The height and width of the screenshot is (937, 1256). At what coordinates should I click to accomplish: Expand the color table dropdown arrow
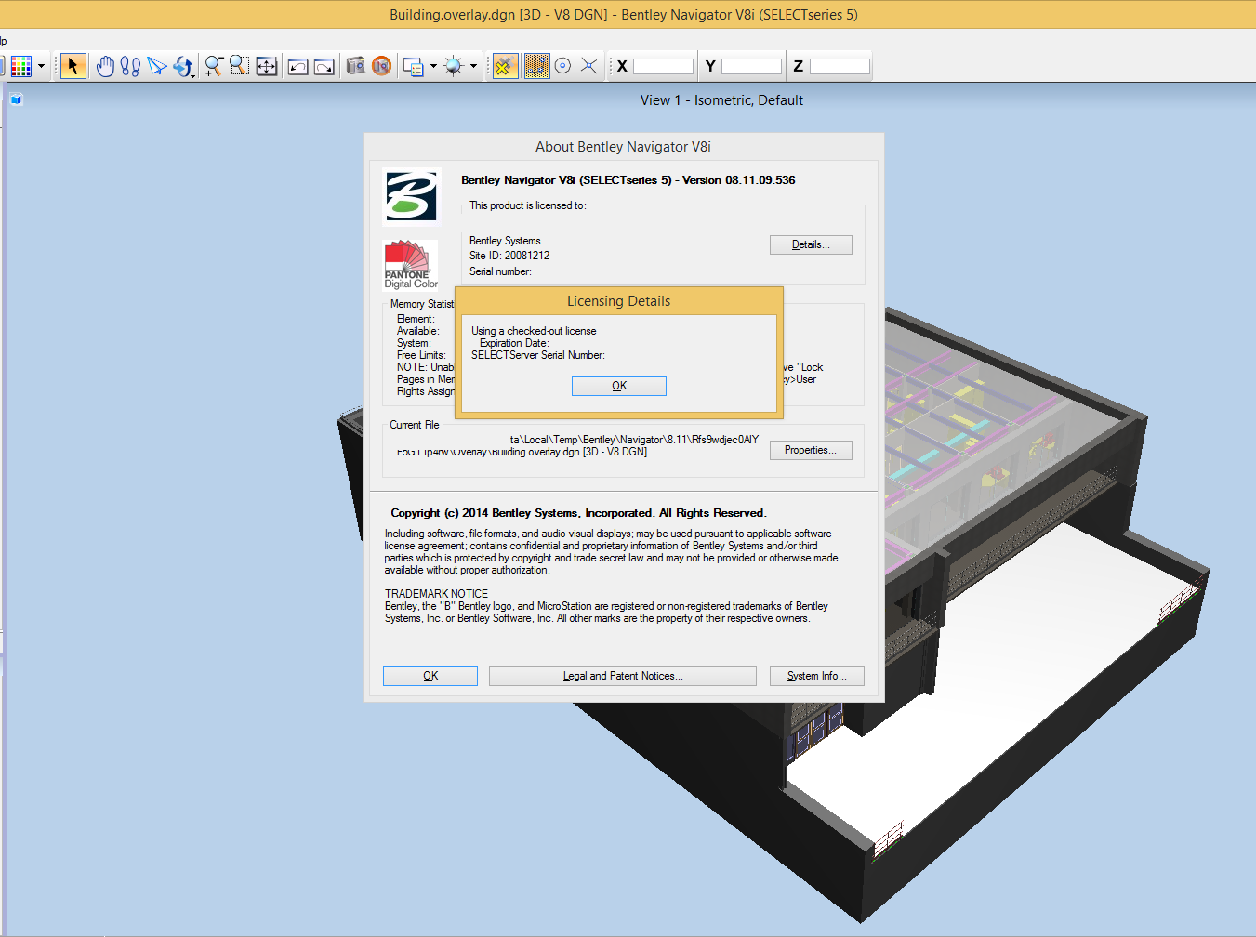point(41,66)
